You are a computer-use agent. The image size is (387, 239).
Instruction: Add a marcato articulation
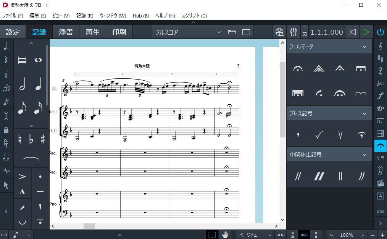click(22, 191)
